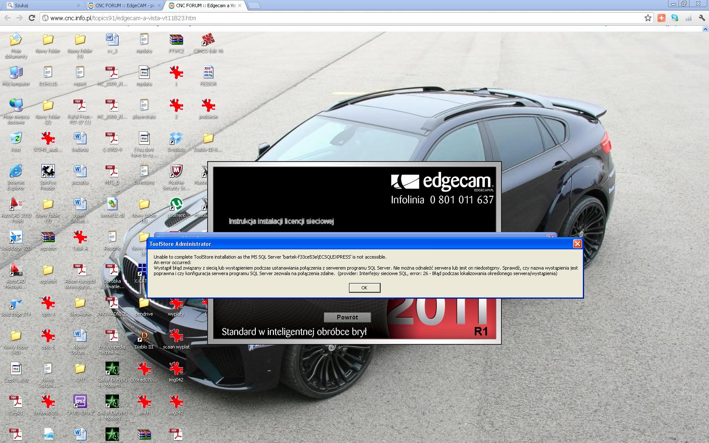The height and width of the screenshot is (443, 709).
Task: Open the PTWCZ archive icon
Action: [176, 43]
